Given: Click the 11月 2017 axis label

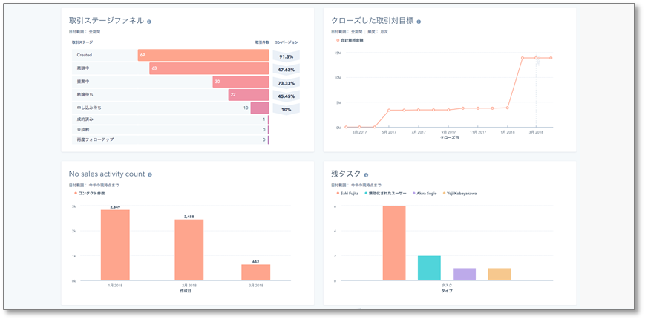Looking at the screenshot, I should 477,133.
